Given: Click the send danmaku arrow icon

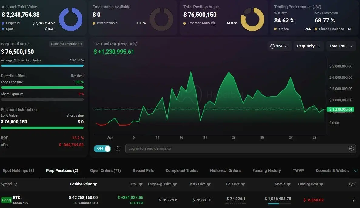Looking at the screenshot, I should (x=351, y=148).
